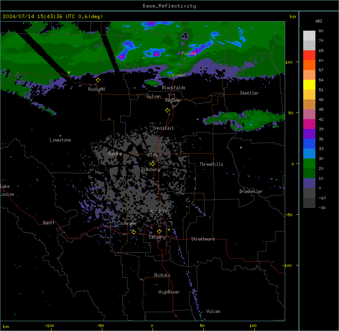339x331 pixels.
Task: Click the Sylvan label
Action: (x=153, y=96)
